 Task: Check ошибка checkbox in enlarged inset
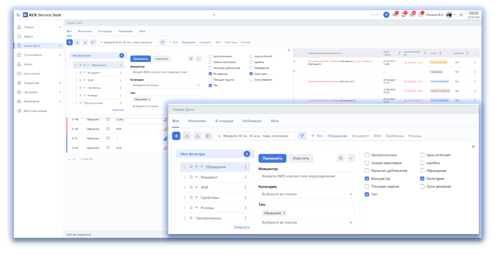point(422,163)
